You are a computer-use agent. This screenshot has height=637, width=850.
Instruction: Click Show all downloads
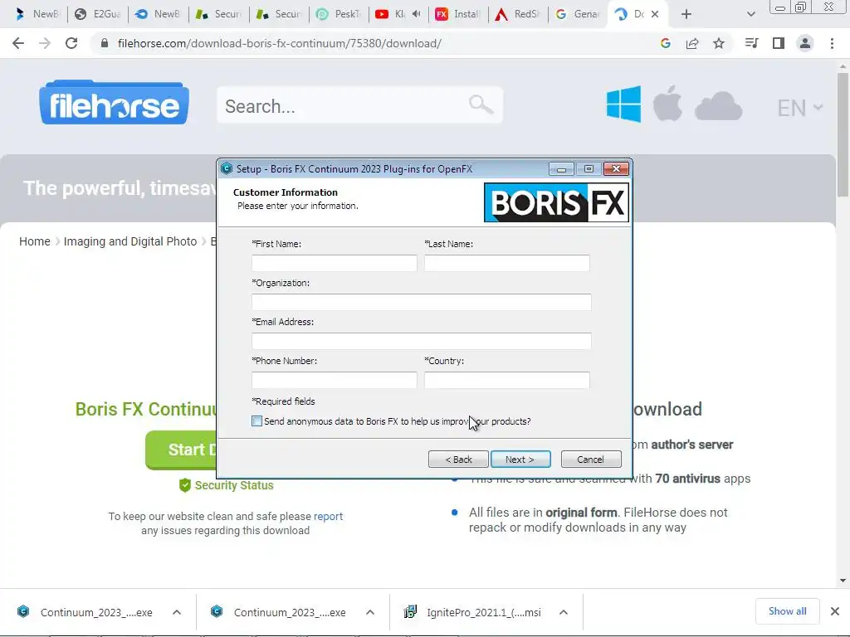coord(787,611)
